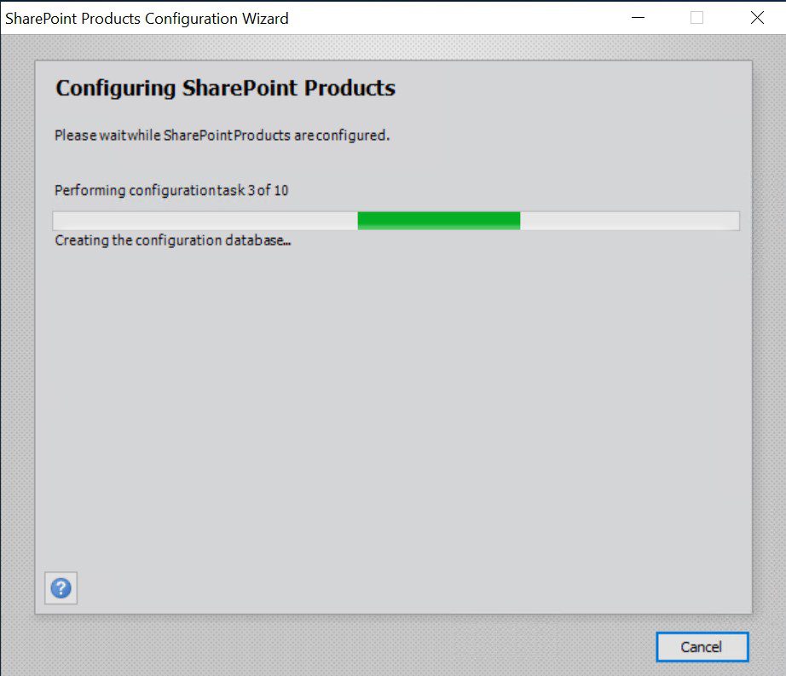Click the word configured in the wait message
The width and height of the screenshot is (786, 676).
click(351, 136)
